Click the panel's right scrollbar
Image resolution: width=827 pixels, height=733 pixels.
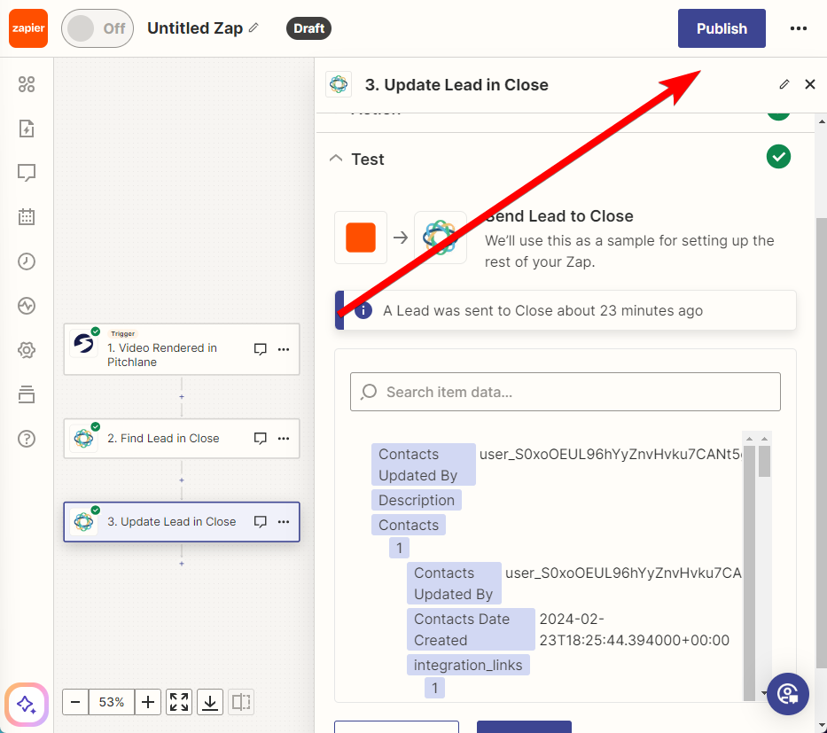[821, 443]
